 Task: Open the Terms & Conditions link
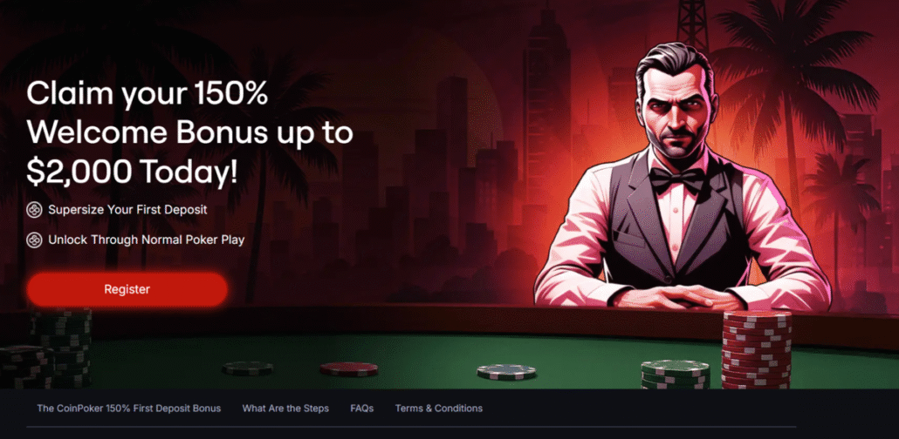(x=439, y=409)
